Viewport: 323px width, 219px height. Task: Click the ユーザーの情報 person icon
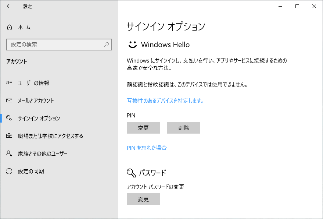9,83
